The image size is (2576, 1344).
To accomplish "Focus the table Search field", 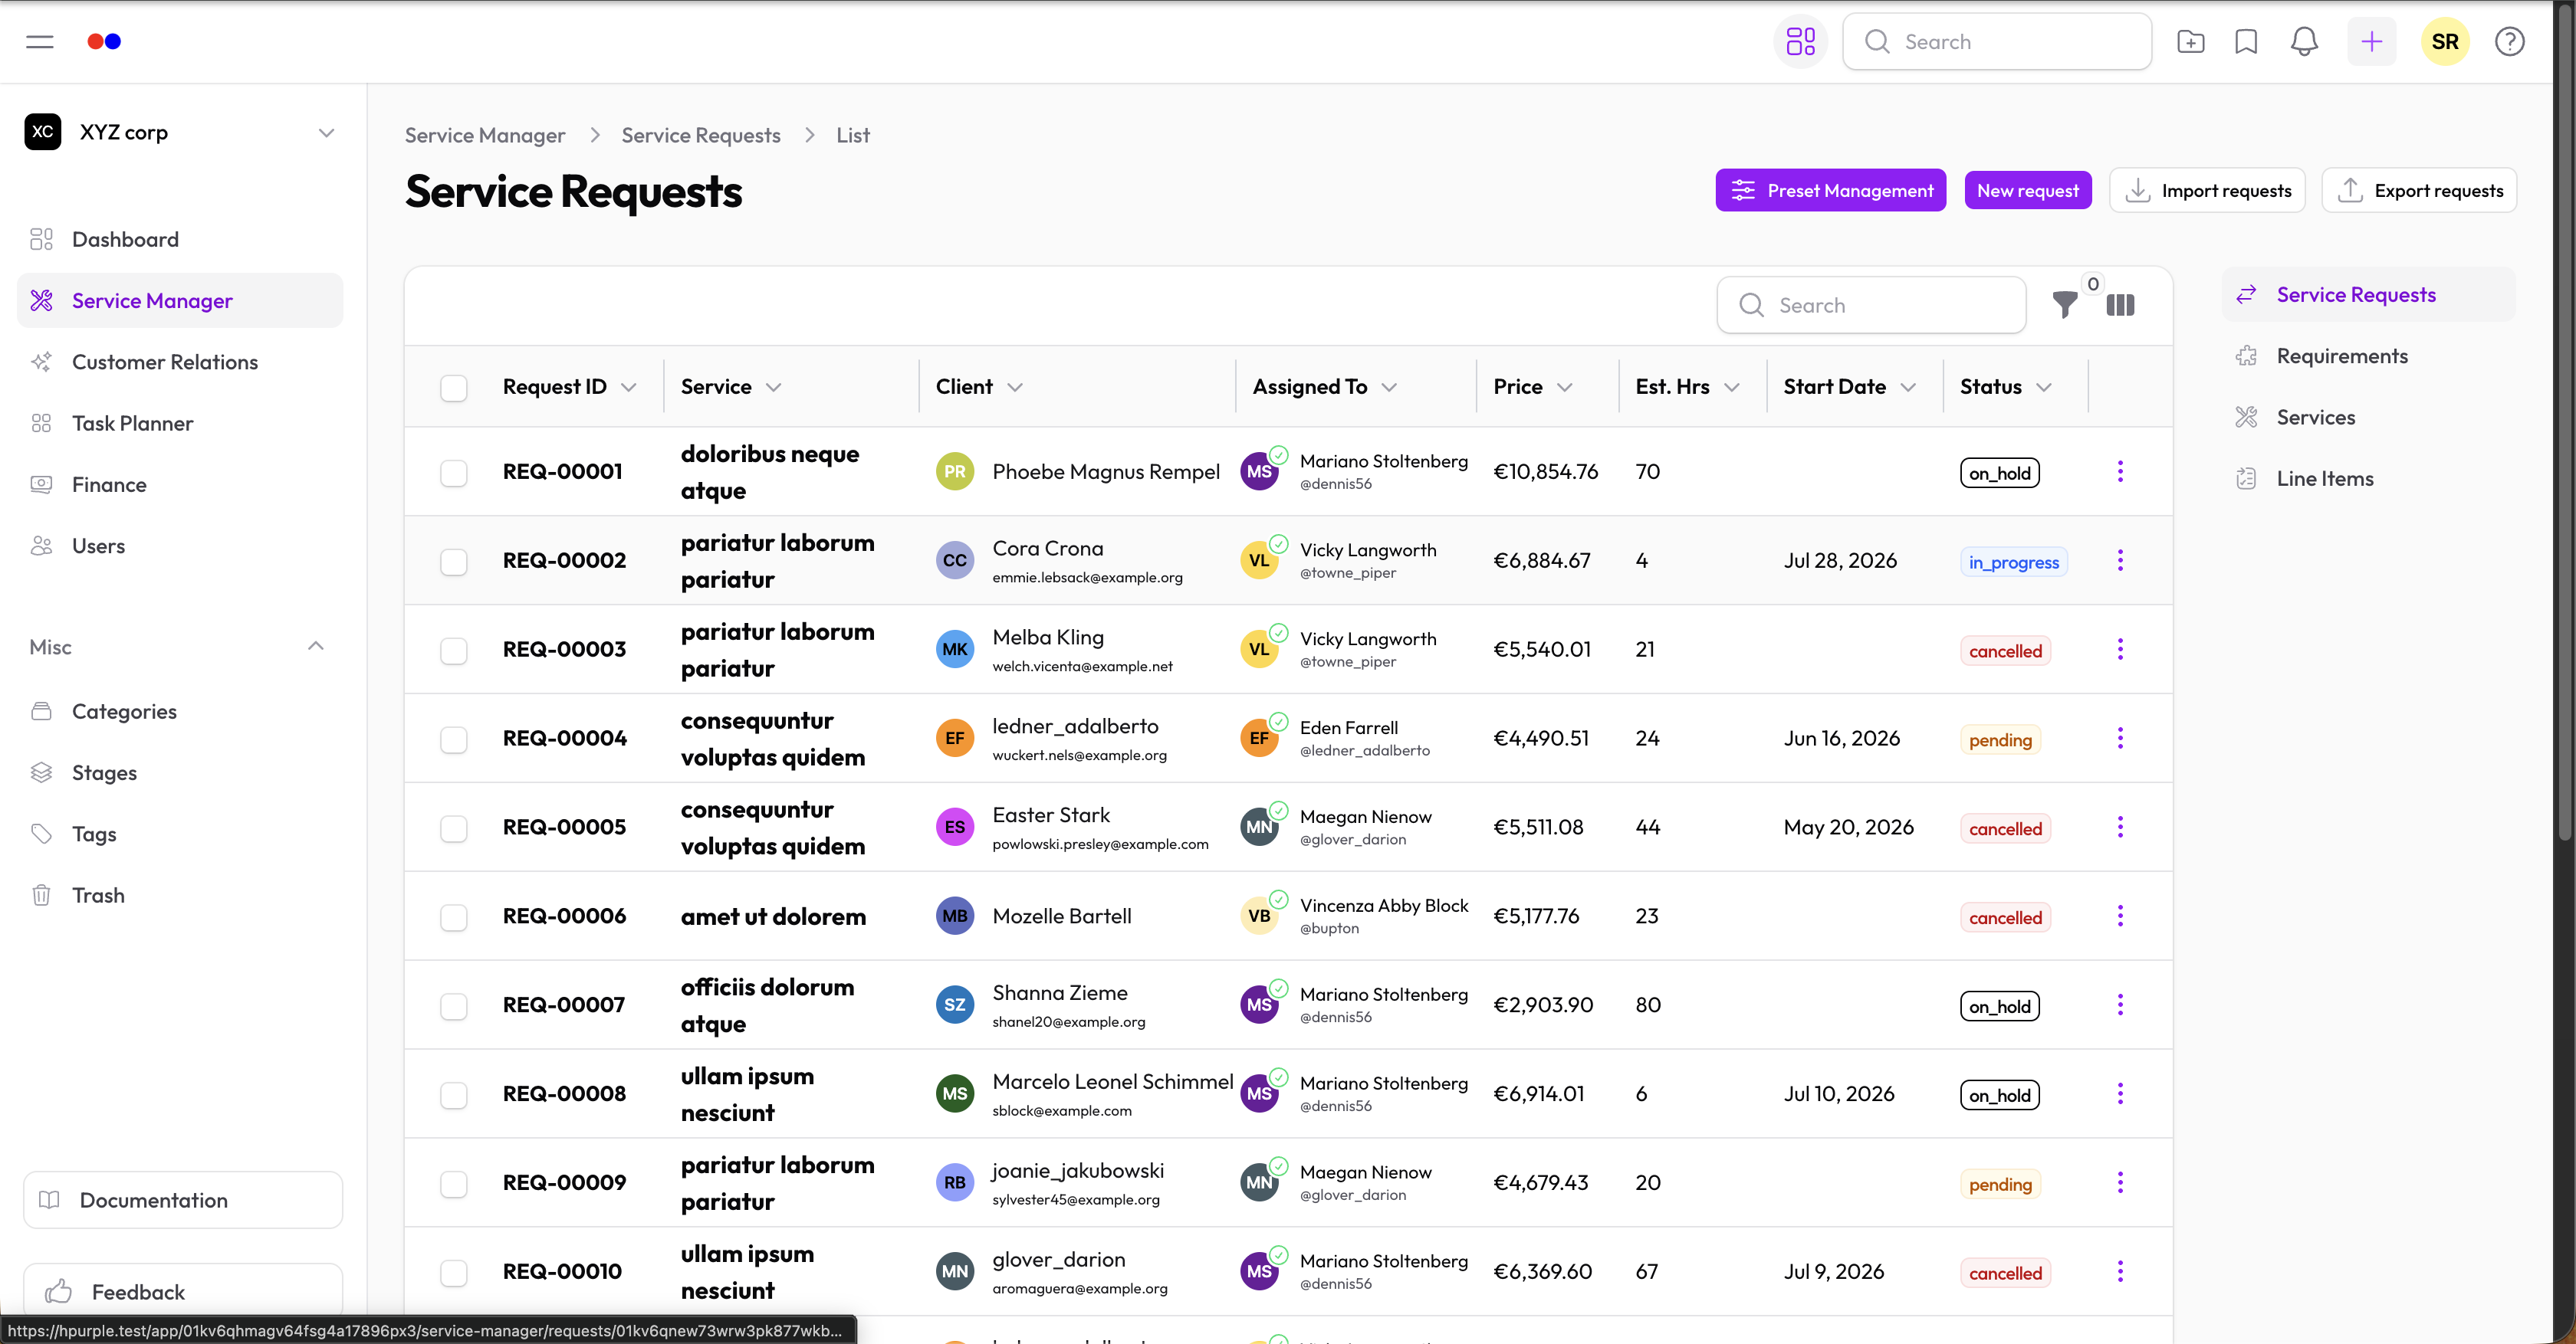I will tap(1871, 305).
